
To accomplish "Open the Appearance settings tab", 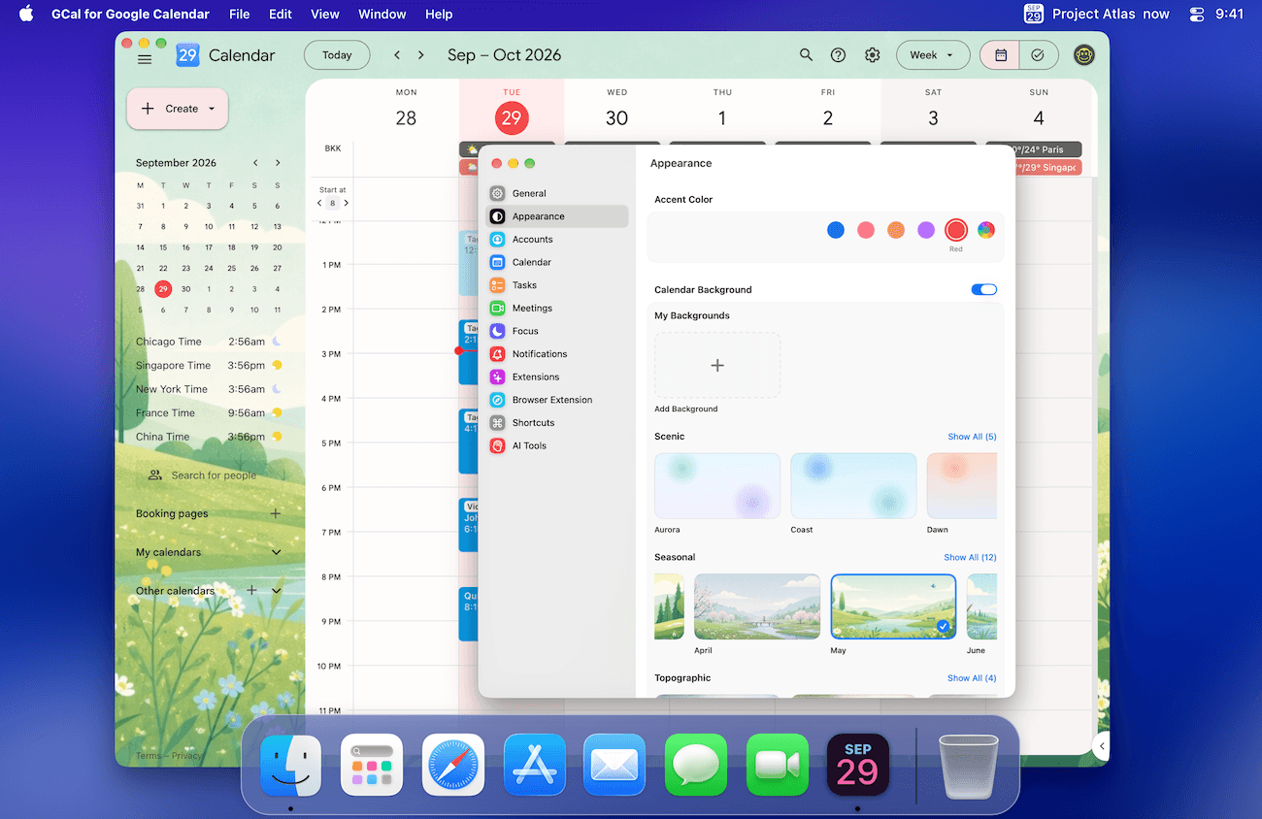I will click(557, 216).
